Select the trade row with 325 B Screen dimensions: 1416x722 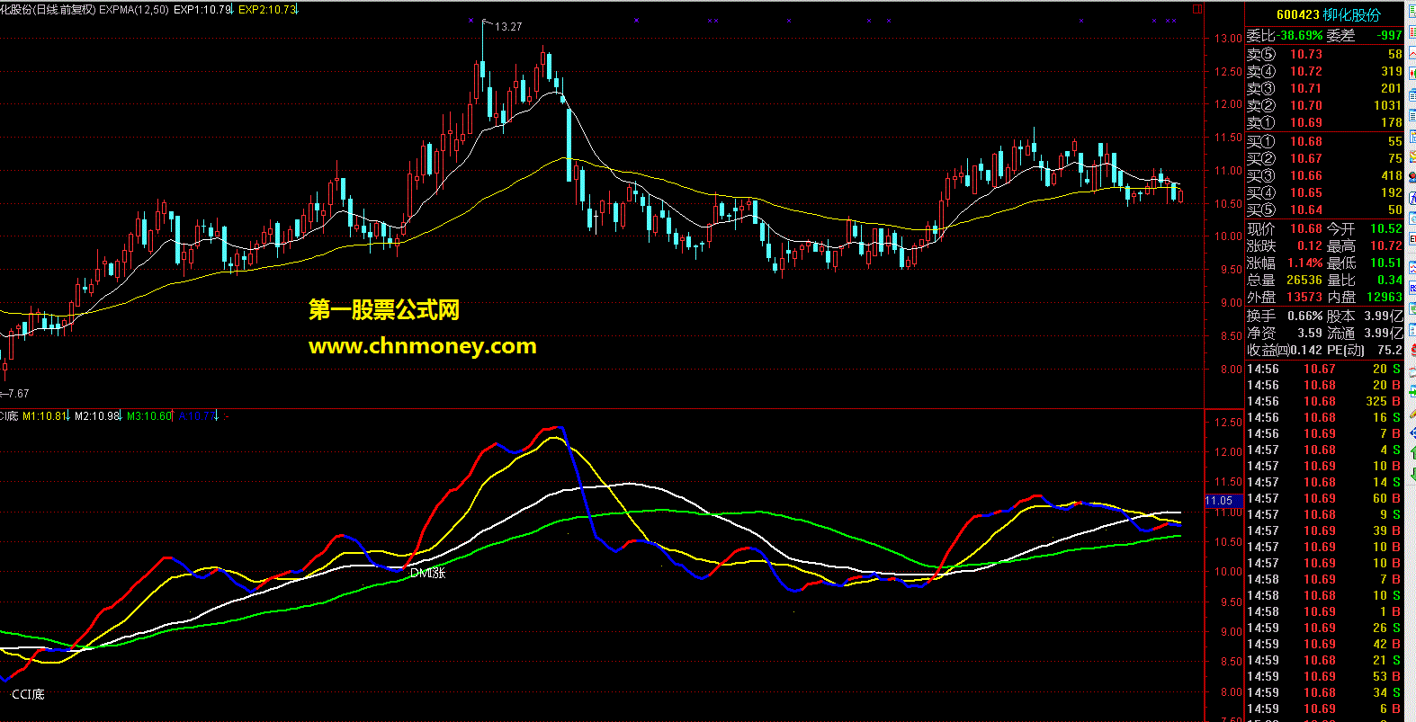pyautogui.click(x=1324, y=401)
